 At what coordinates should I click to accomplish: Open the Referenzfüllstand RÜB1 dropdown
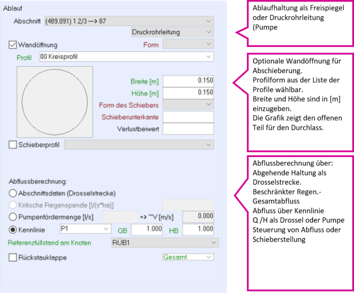coord(214,243)
